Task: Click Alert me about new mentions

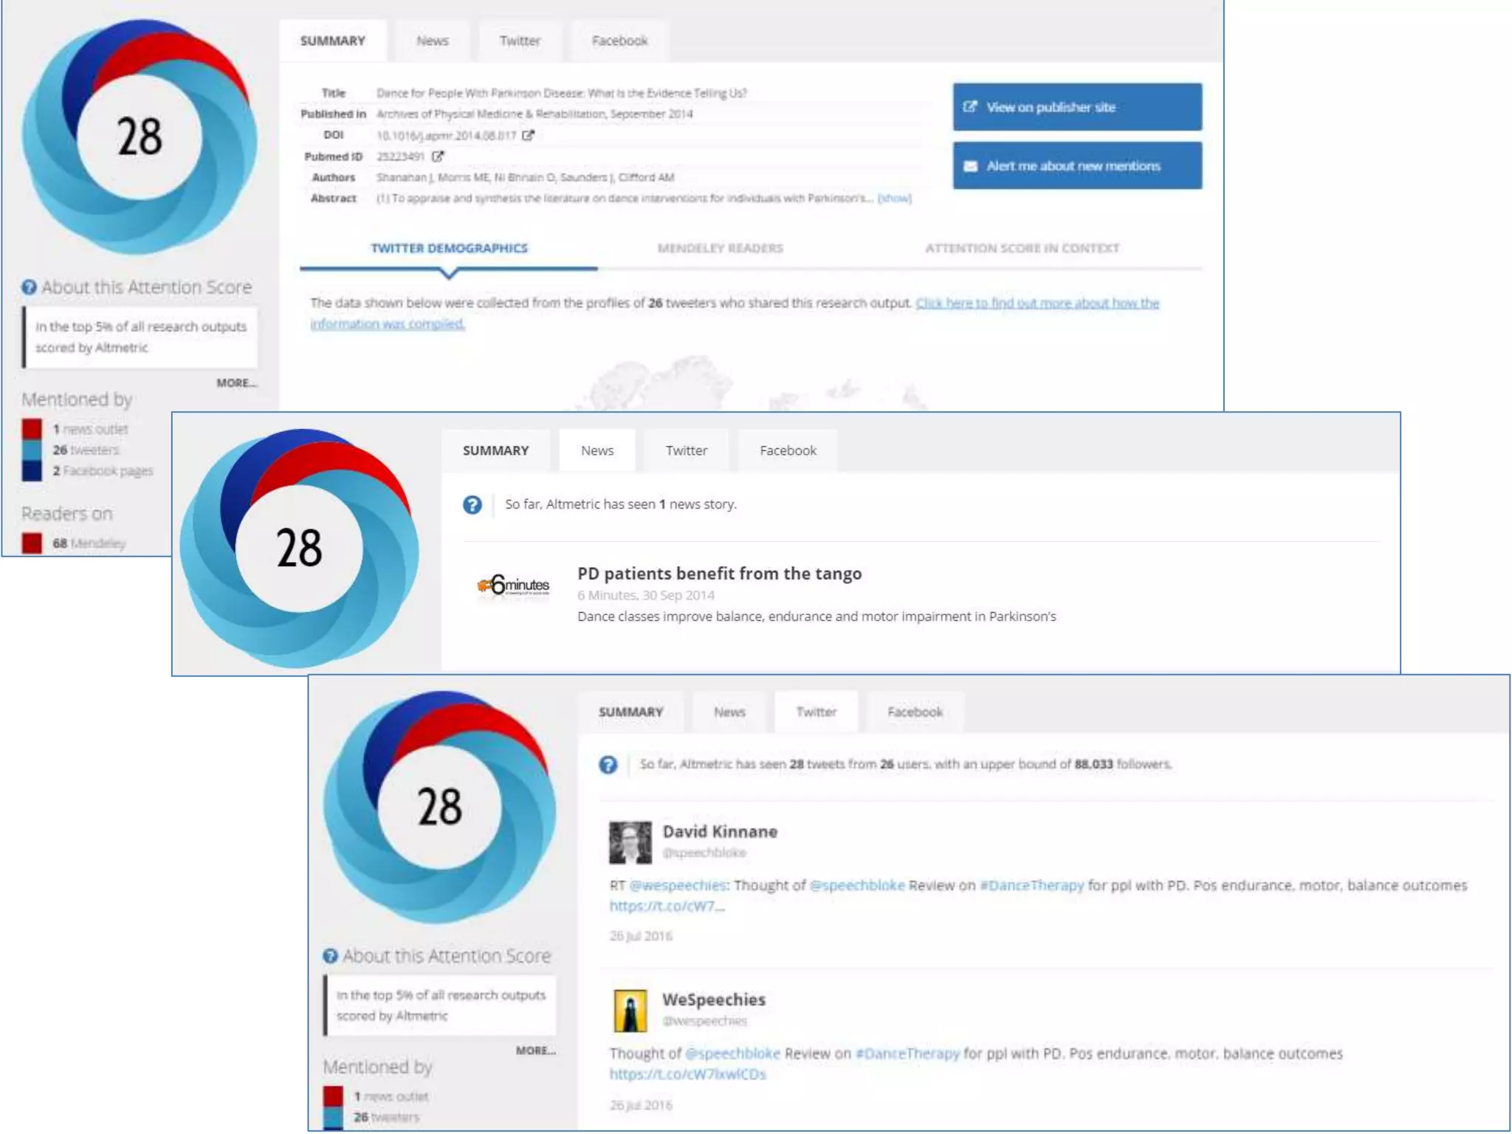Action: tap(1076, 166)
